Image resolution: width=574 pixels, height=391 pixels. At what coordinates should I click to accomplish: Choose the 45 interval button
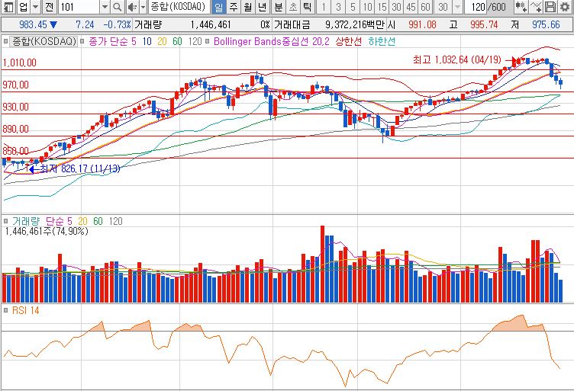pos(411,7)
